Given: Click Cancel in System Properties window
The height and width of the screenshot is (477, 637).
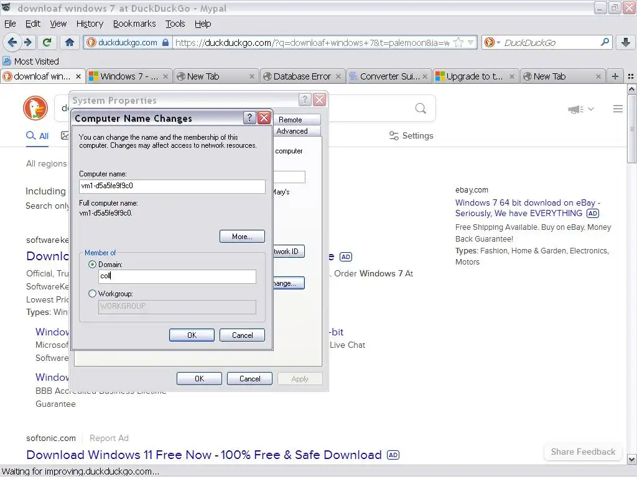Looking at the screenshot, I should 249,378.
